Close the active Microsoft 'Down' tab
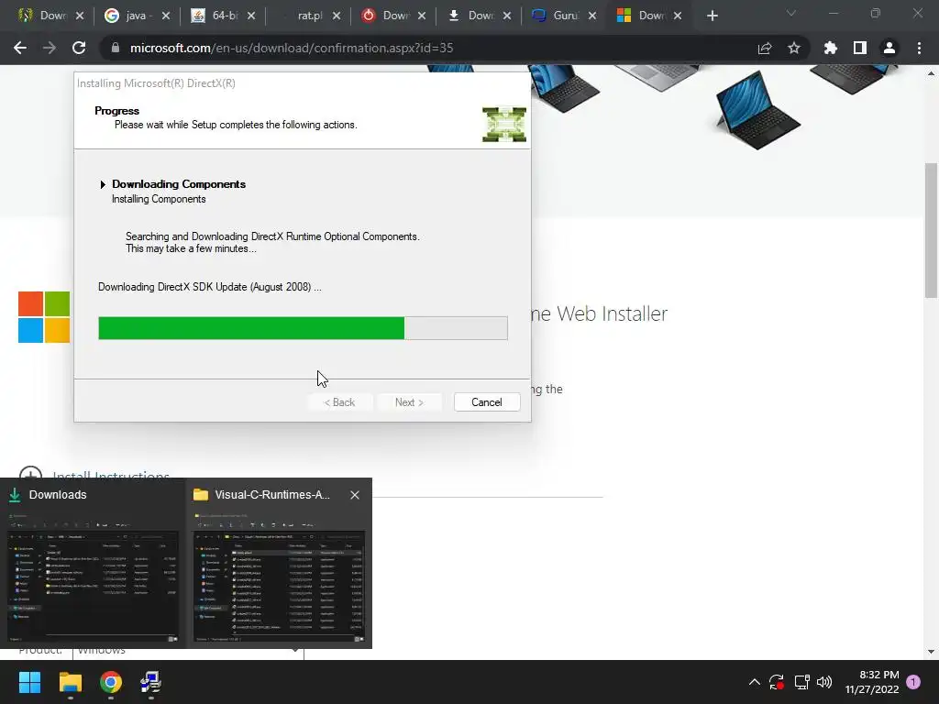The width and height of the screenshot is (939, 704). click(678, 16)
